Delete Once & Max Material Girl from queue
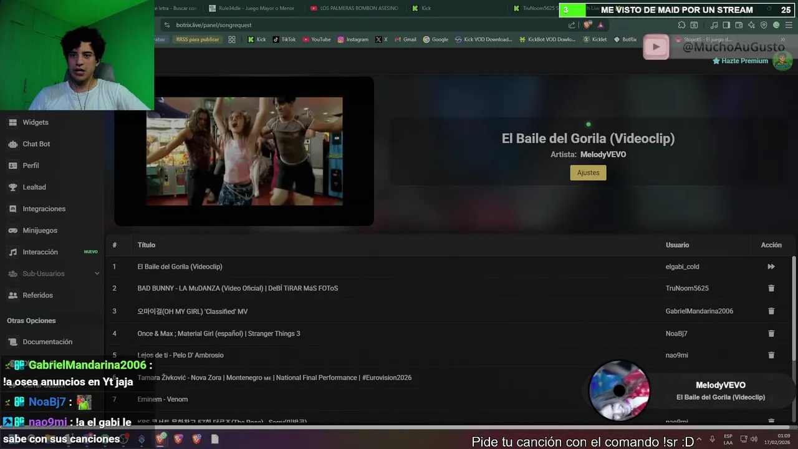The height and width of the screenshot is (449, 798). pos(771,334)
